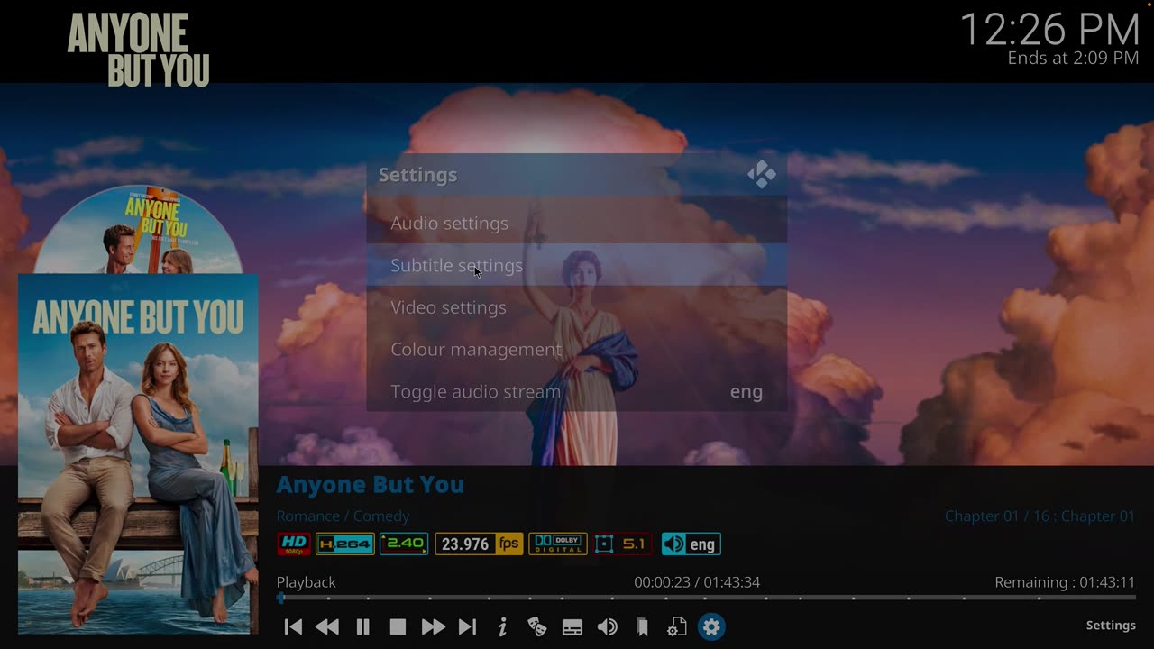Image resolution: width=1154 pixels, height=649 pixels.
Task: Open the video info icon
Action: (502, 626)
